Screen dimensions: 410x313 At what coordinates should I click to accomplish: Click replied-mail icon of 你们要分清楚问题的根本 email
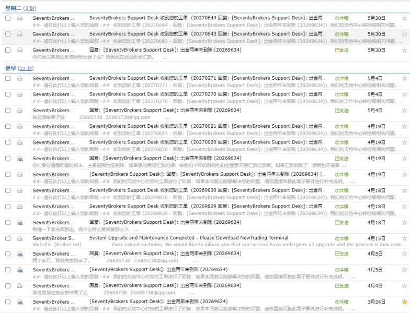[x=19, y=159]
